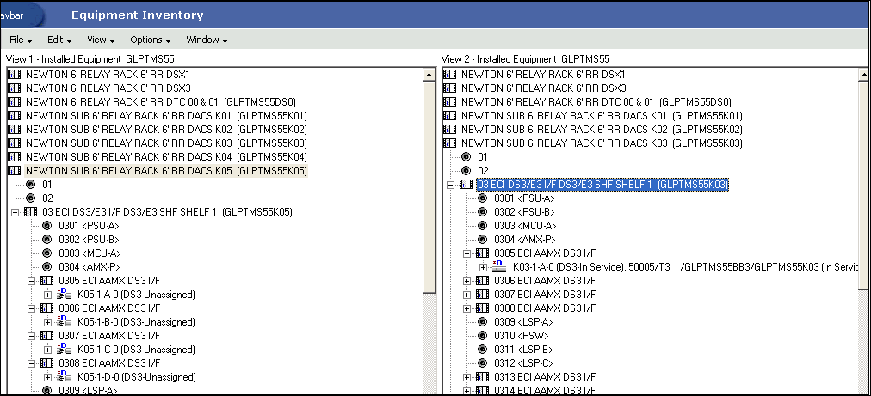Expand K05-1-A-0 DS3-Unassigned port
Viewport: 871px width, 396px height.
pos(48,295)
